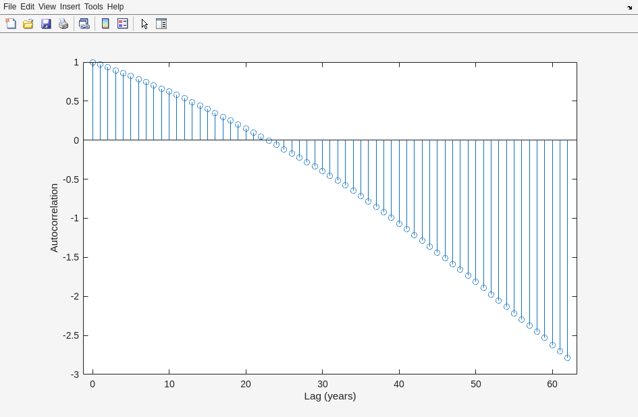Select the Lag (years) x-axis label
Screen dimensions: 638x417
click(329, 396)
